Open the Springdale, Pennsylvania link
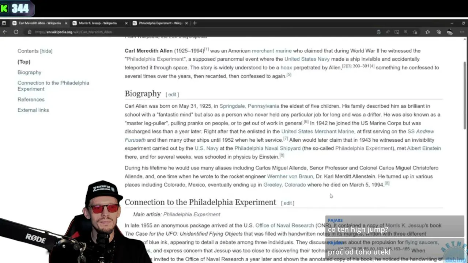468x263 pixels. [x=249, y=106]
